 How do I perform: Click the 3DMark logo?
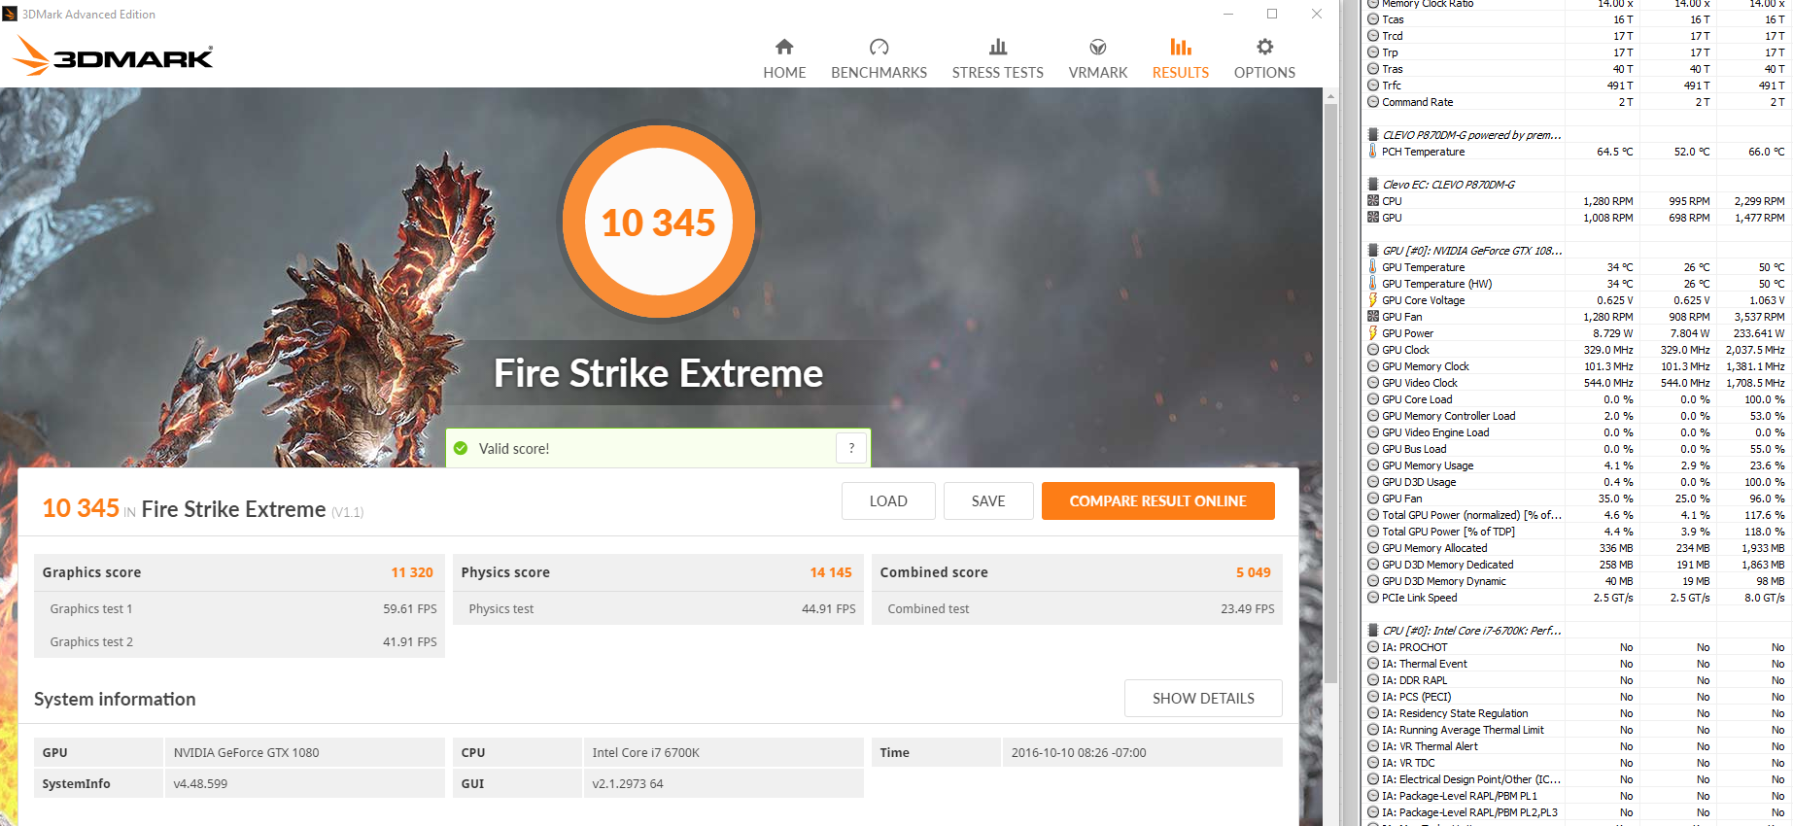coord(113,56)
